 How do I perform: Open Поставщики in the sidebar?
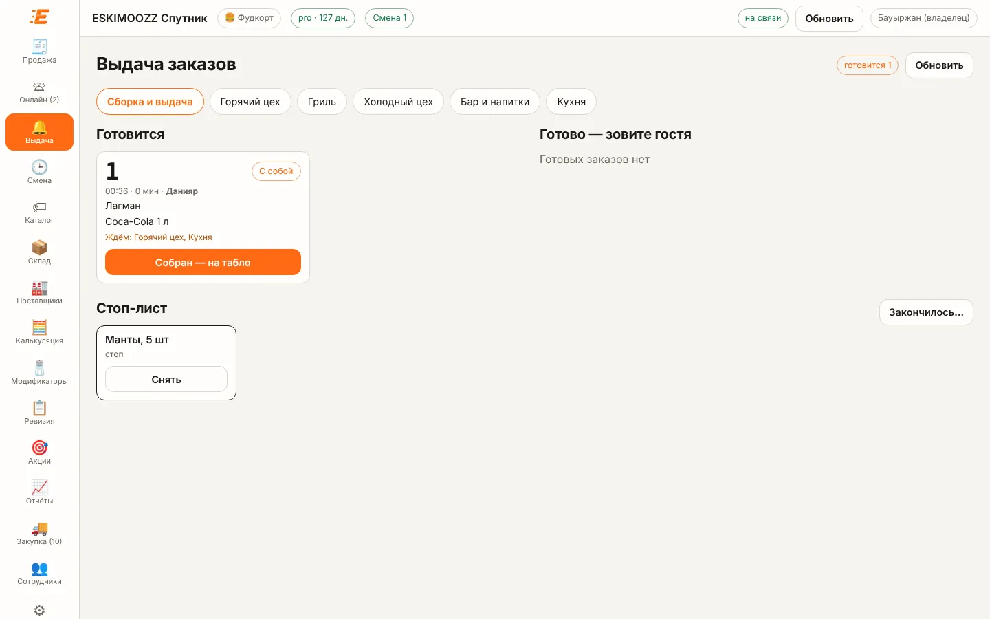(39, 293)
